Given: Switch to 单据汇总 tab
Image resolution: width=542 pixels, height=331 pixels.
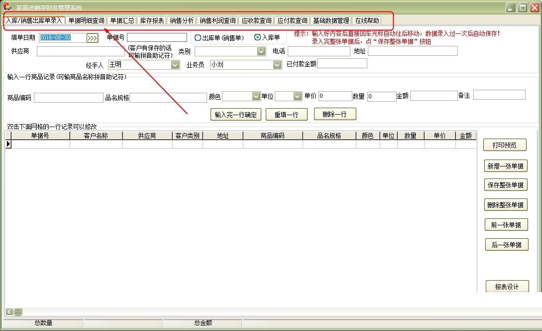Looking at the screenshot, I should (122, 20).
